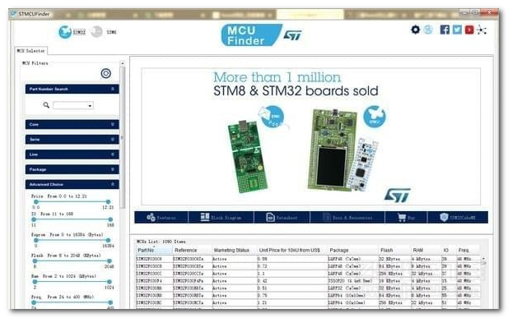This screenshot has width=508, height=318.
Task: Open the Facebook page icon
Action: pos(445,30)
